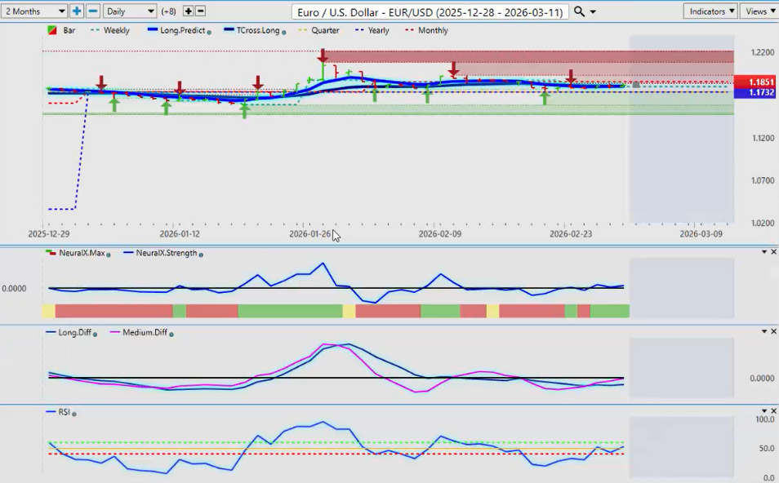Open the Daily timeframe dropdown

click(130, 11)
